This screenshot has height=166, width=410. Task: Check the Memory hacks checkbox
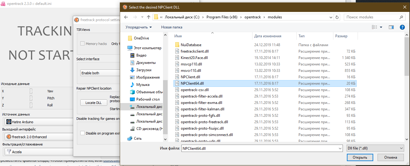click(82, 44)
